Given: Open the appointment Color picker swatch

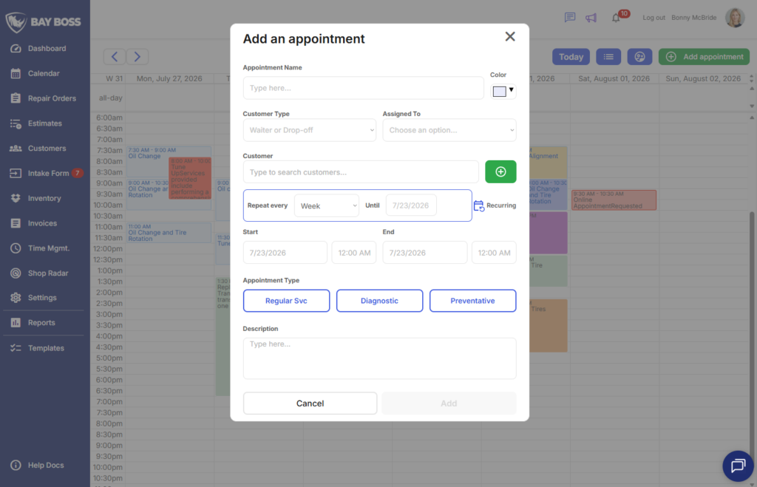Looking at the screenshot, I should coord(503,91).
